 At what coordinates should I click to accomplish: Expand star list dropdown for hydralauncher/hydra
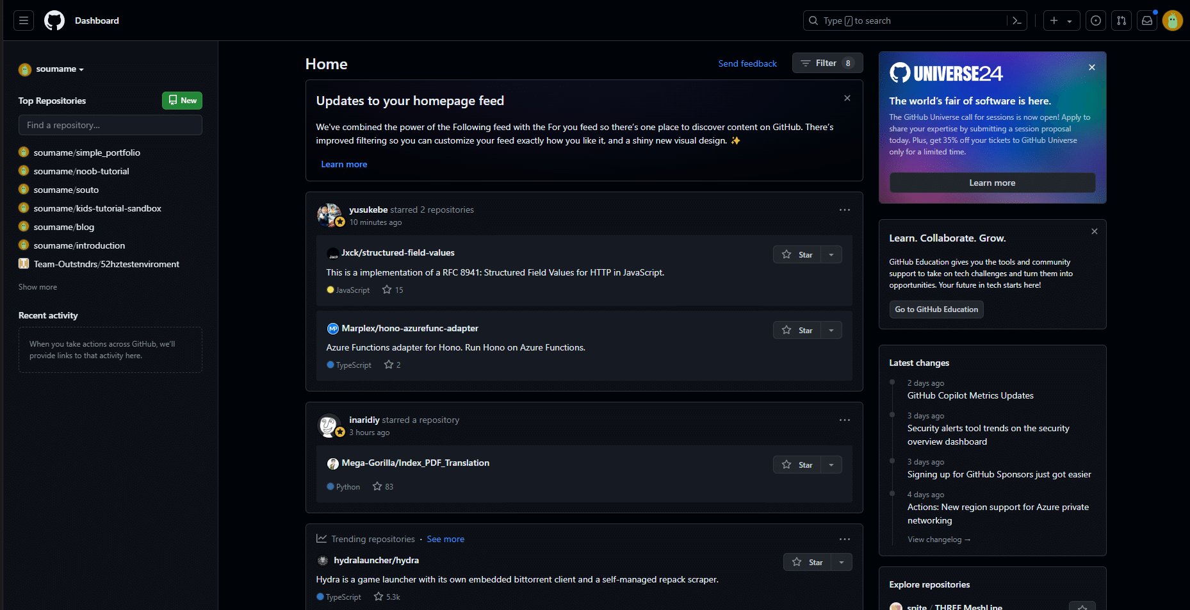(842, 562)
